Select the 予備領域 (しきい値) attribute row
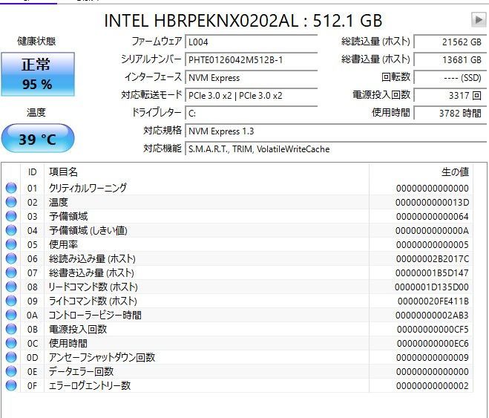The image size is (489, 418). click(x=239, y=230)
